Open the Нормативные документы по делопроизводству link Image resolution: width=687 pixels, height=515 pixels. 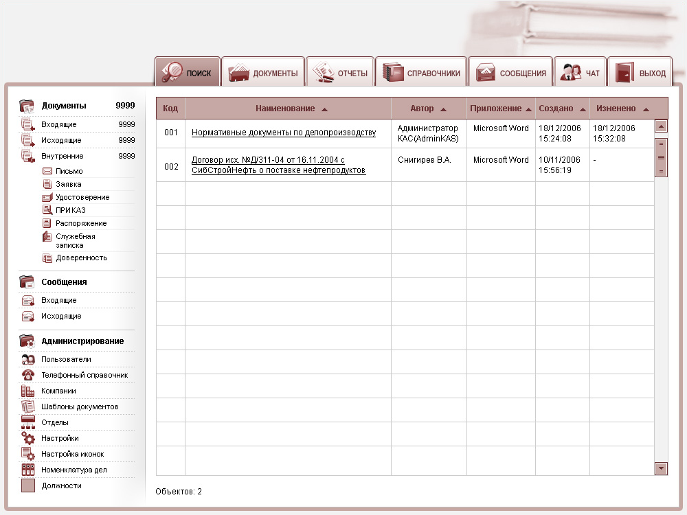pos(284,133)
